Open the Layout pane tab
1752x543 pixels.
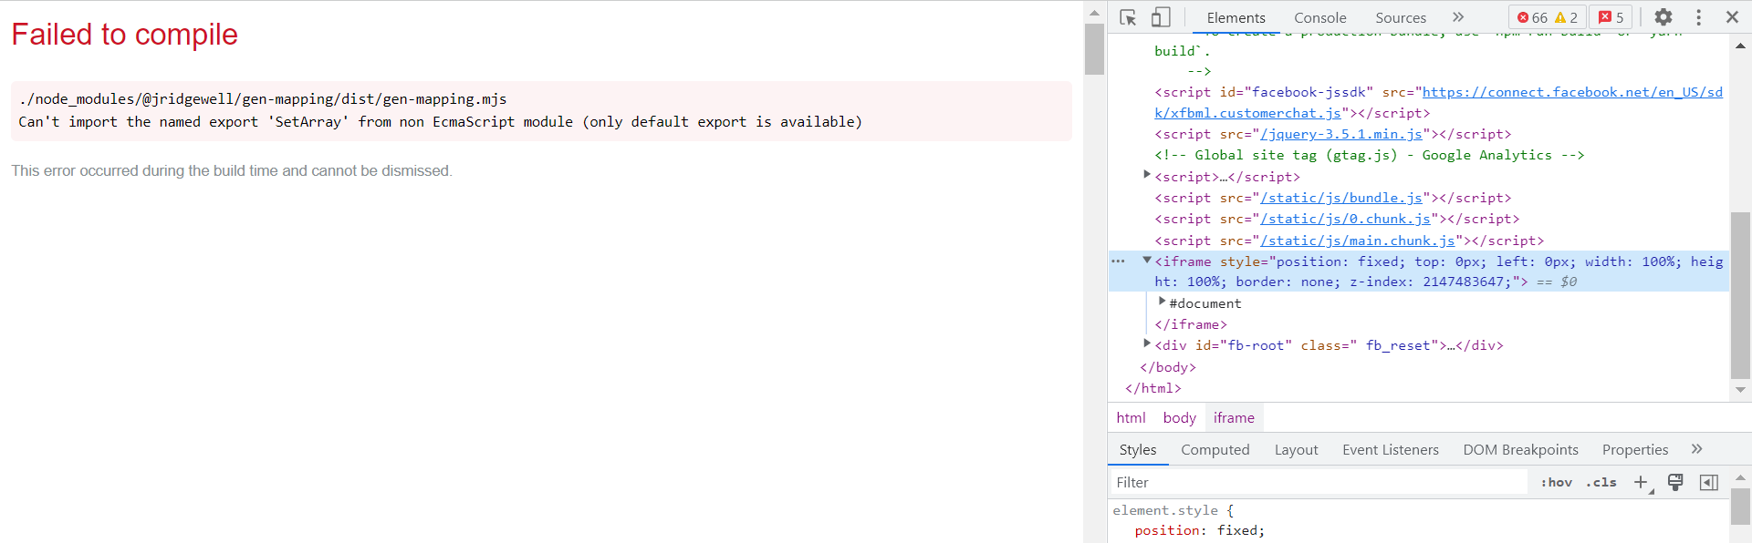[x=1296, y=449]
